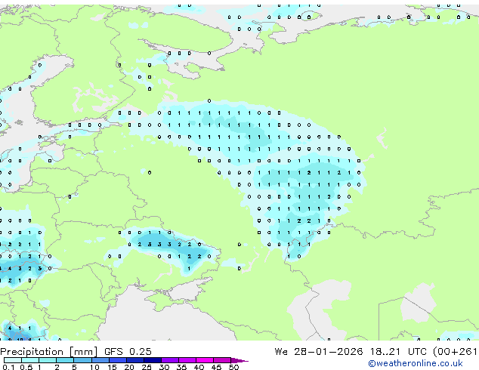Select the 0.5–1 mm legend swatch
This screenshot has width=479, height=370.
click(30, 360)
